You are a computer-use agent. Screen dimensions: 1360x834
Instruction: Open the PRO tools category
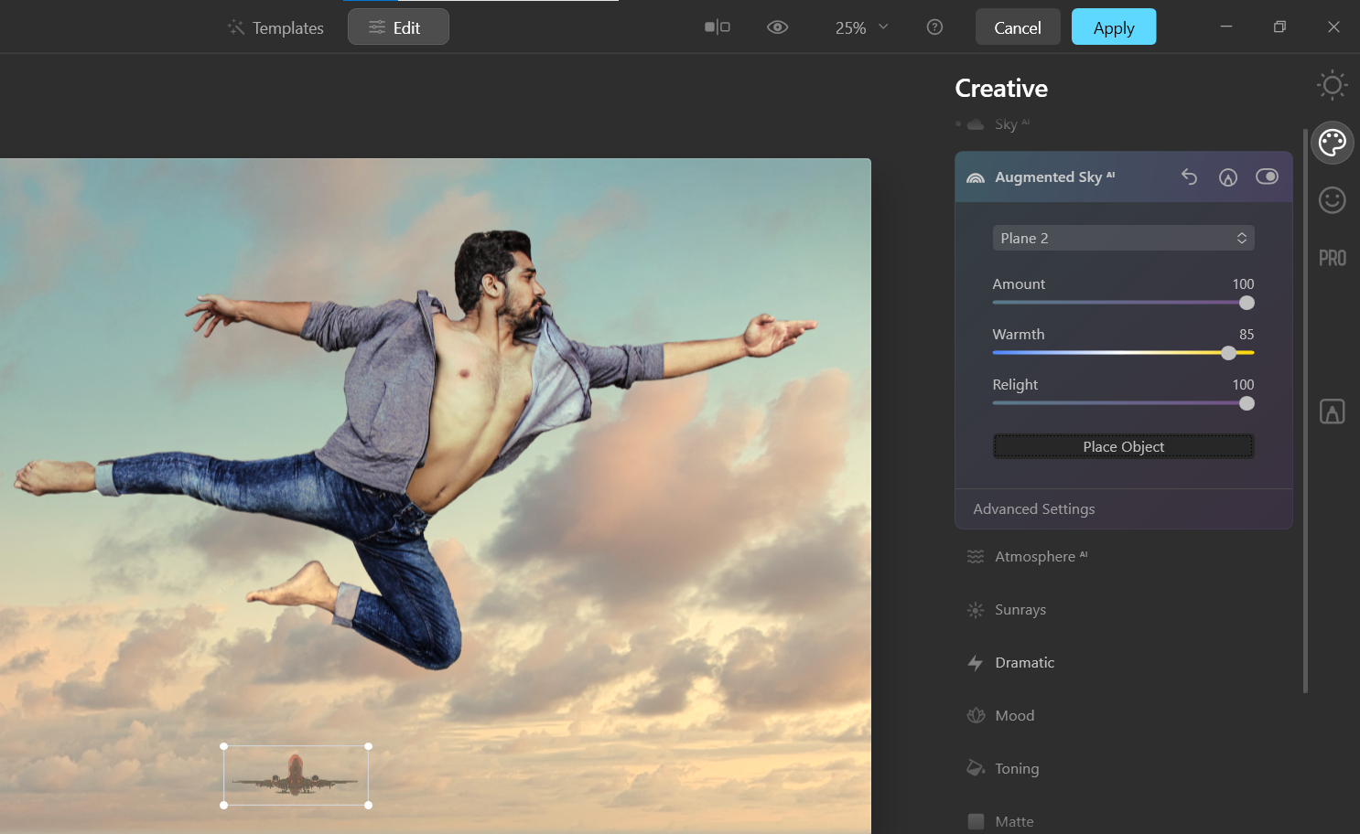tap(1333, 258)
